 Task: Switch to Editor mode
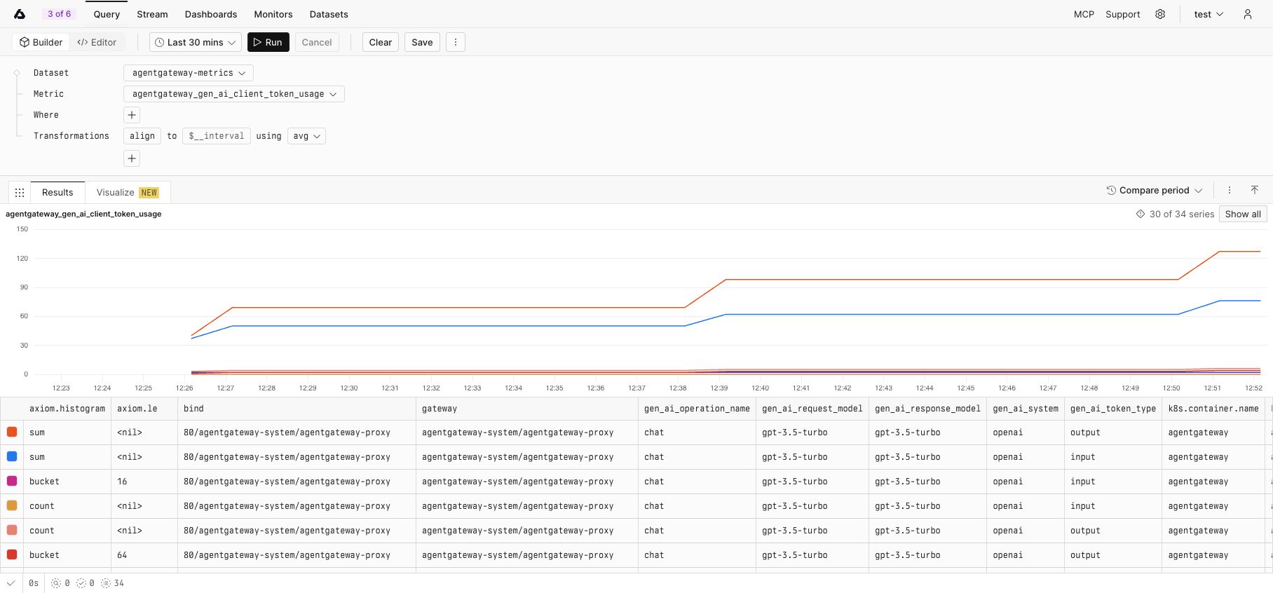(97, 42)
